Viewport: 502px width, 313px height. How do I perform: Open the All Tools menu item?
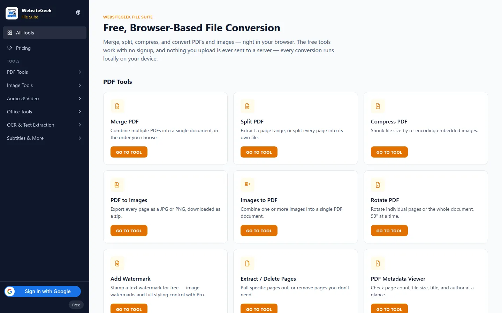45,33
